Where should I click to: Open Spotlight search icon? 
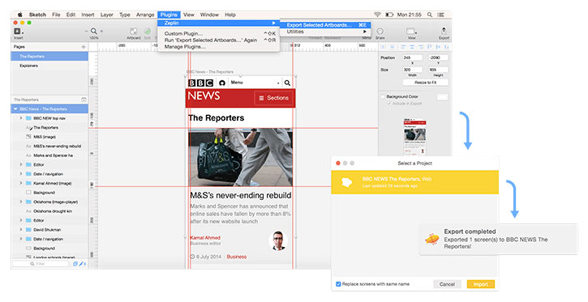point(429,15)
